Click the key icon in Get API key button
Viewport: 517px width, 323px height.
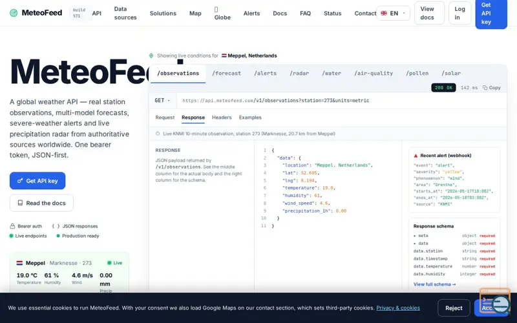[20, 181]
